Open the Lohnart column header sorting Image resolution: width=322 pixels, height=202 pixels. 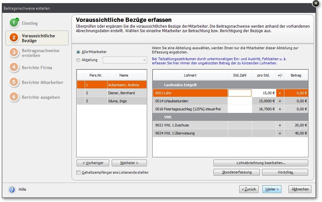pos(190,75)
